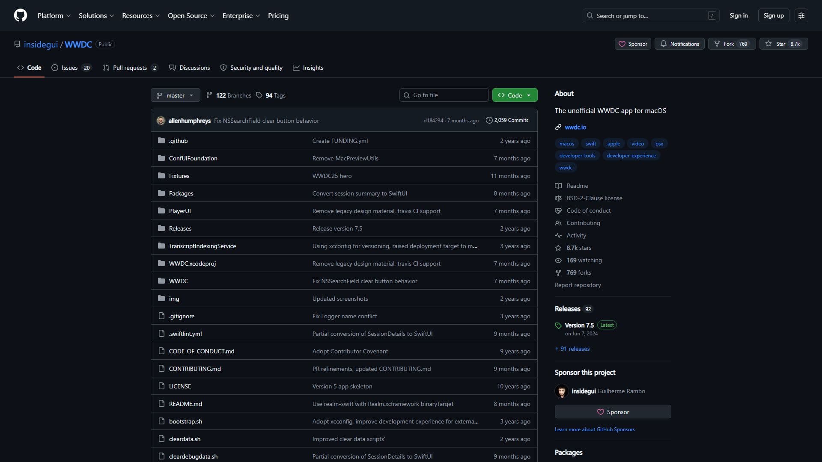This screenshot has width=822, height=462.
Task: Open the star icon beside 8.7k stars
Action: tap(558, 248)
